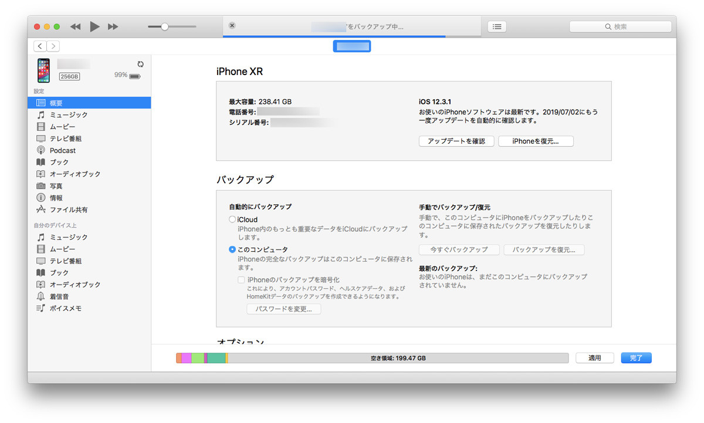Click the 256GB capacity badge in the sidebar
The width and height of the screenshot is (704, 423).
69,76
